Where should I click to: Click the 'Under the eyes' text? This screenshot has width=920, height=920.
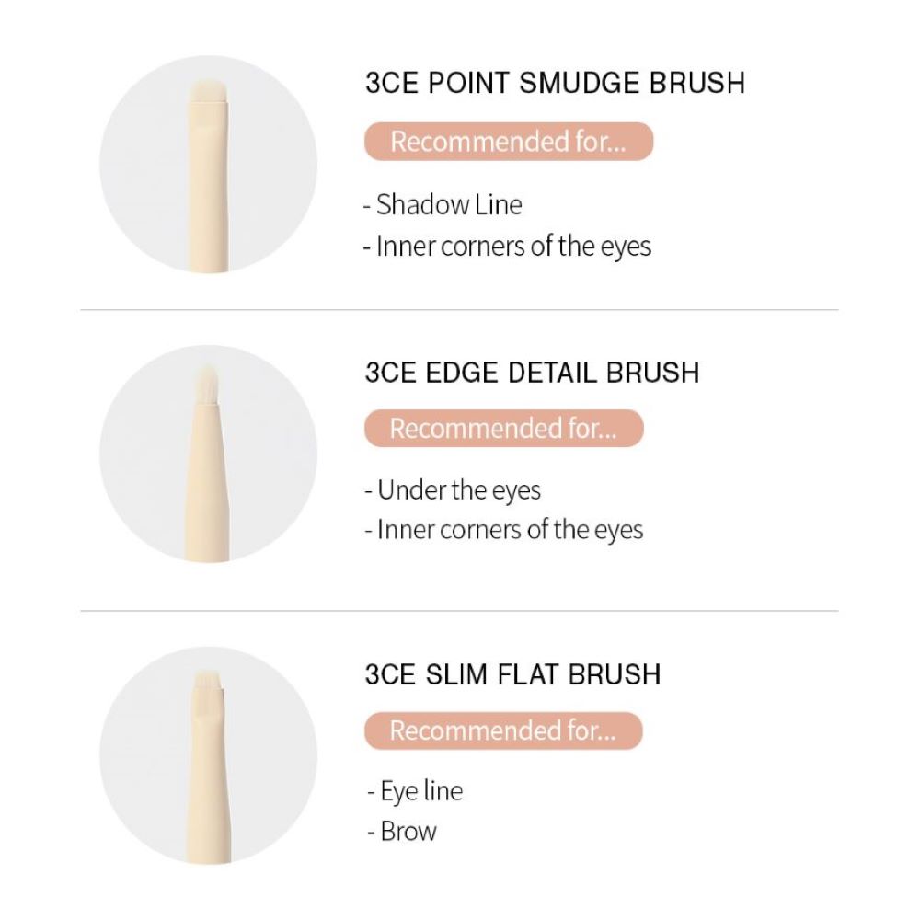click(x=459, y=490)
